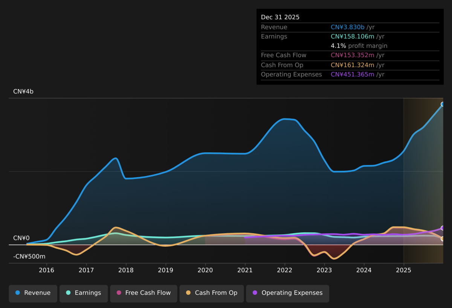Screen dimensions: 452x308
Task: Toggle the Free Cash Flow legend series
Action: [144, 293]
